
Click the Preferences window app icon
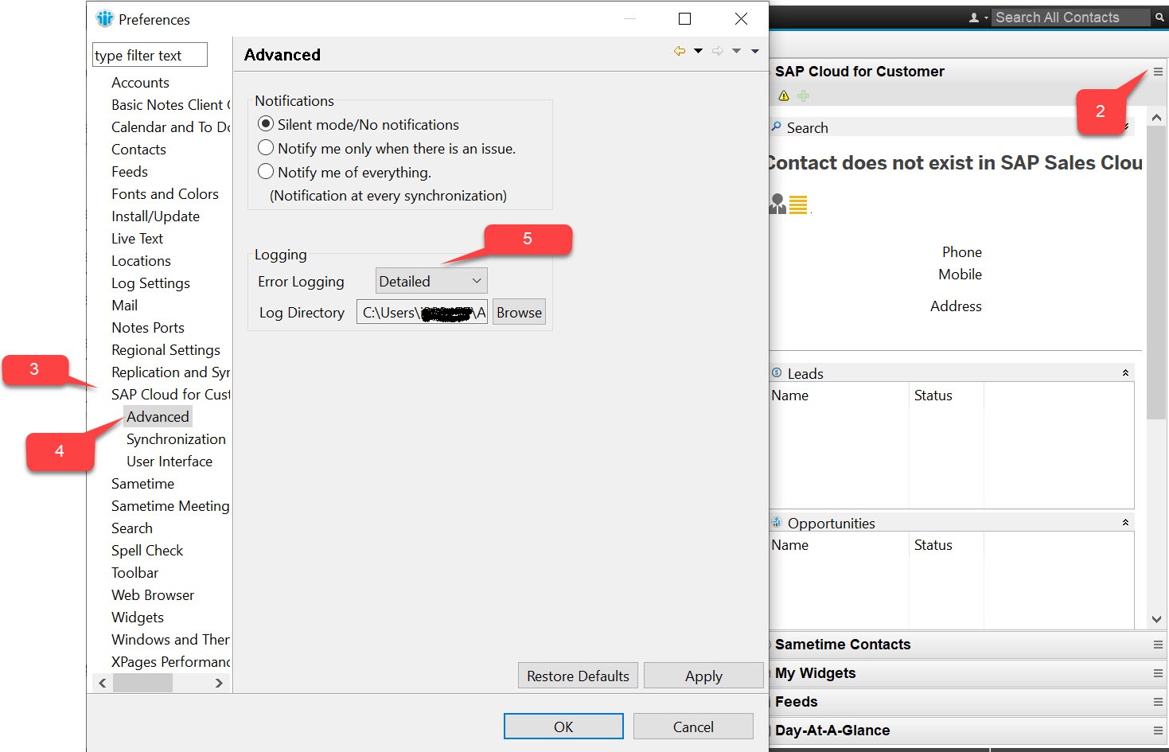[x=105, y=18]
